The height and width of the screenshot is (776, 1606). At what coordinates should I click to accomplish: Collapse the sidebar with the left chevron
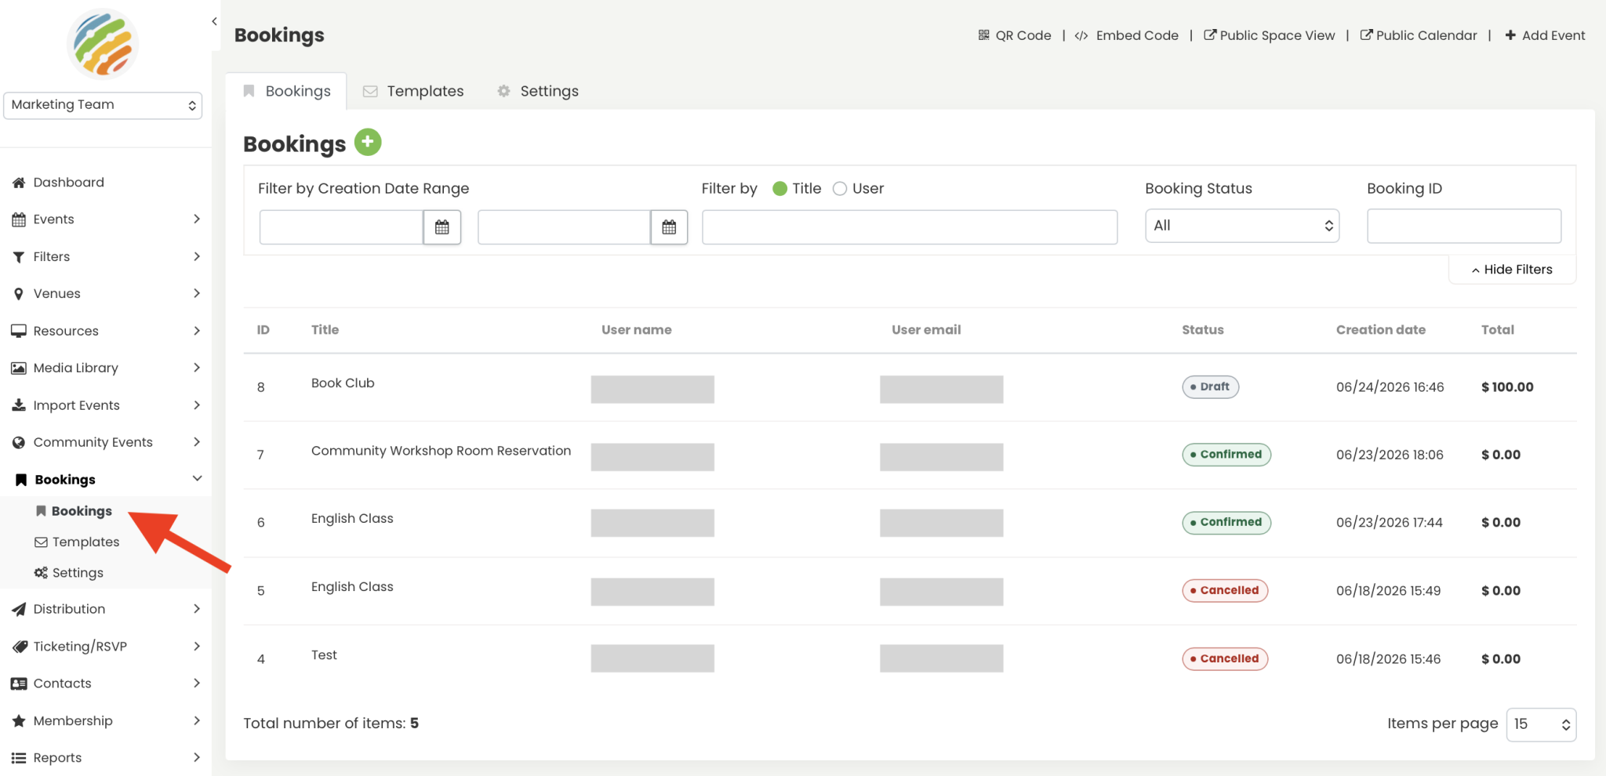point(214,22)
